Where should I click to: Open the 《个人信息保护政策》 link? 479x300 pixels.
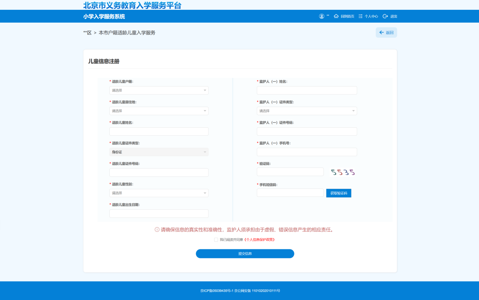pyautogui.click(x=259, y=240)
